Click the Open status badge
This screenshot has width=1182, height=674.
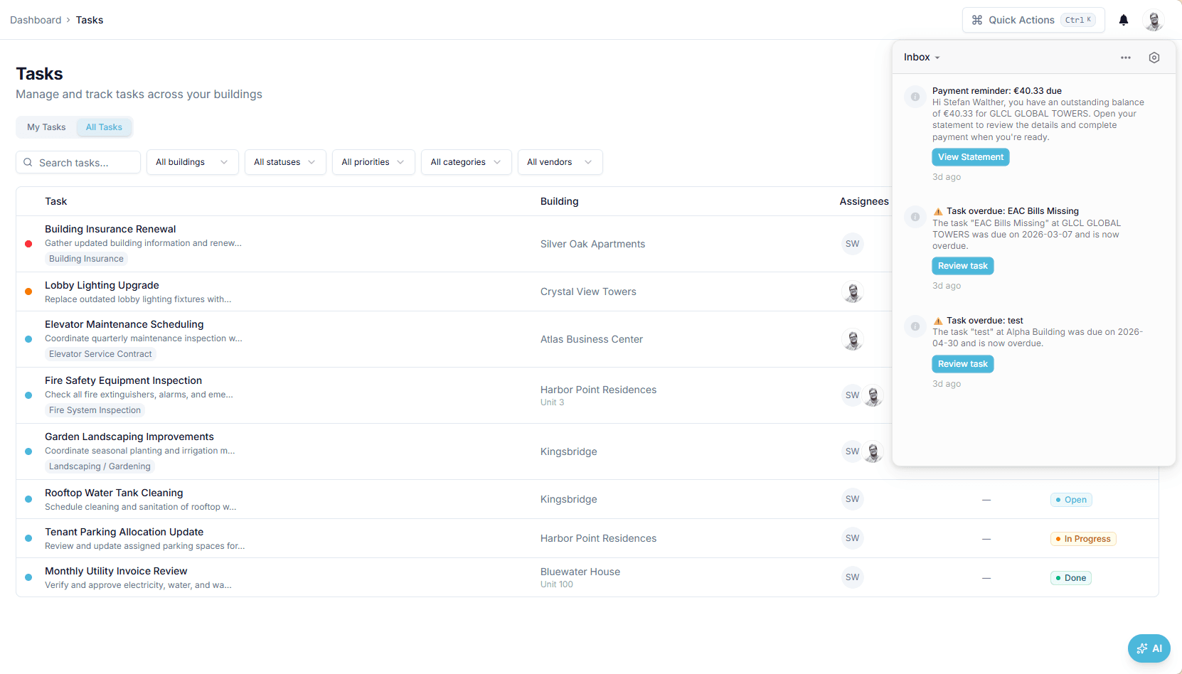click(1071, 500)
